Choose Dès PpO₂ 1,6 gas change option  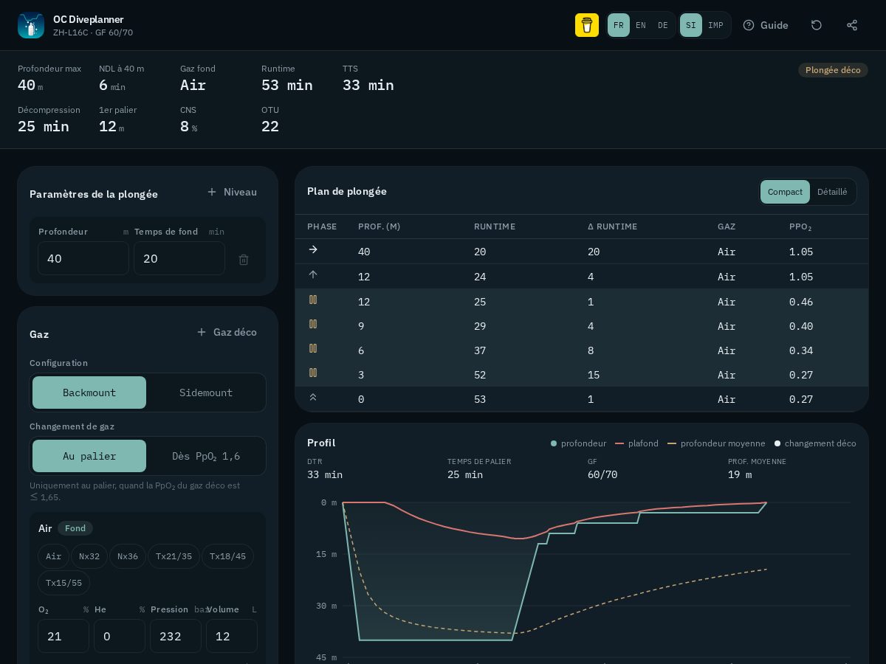pos(206,456)
